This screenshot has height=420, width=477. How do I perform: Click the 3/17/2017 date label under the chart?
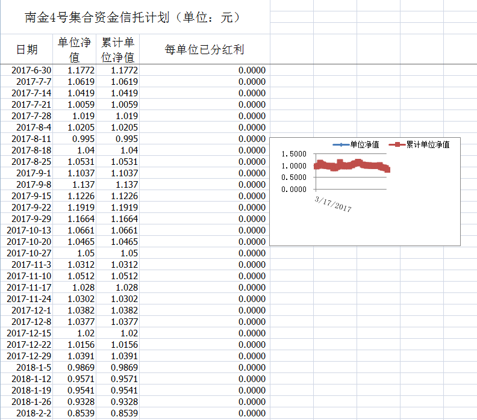[x=333, y=203]
